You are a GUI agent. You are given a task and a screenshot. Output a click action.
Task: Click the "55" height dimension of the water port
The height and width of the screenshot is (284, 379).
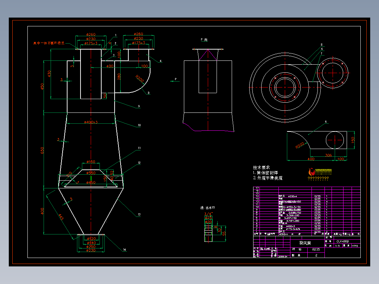224,233
